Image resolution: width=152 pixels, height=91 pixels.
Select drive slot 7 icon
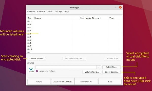(x=28, y=40)
